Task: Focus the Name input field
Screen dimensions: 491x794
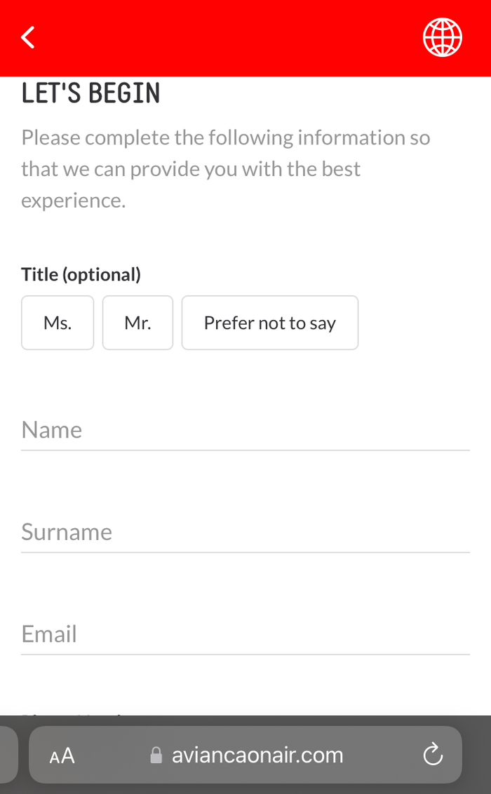Action: point(245,430)
